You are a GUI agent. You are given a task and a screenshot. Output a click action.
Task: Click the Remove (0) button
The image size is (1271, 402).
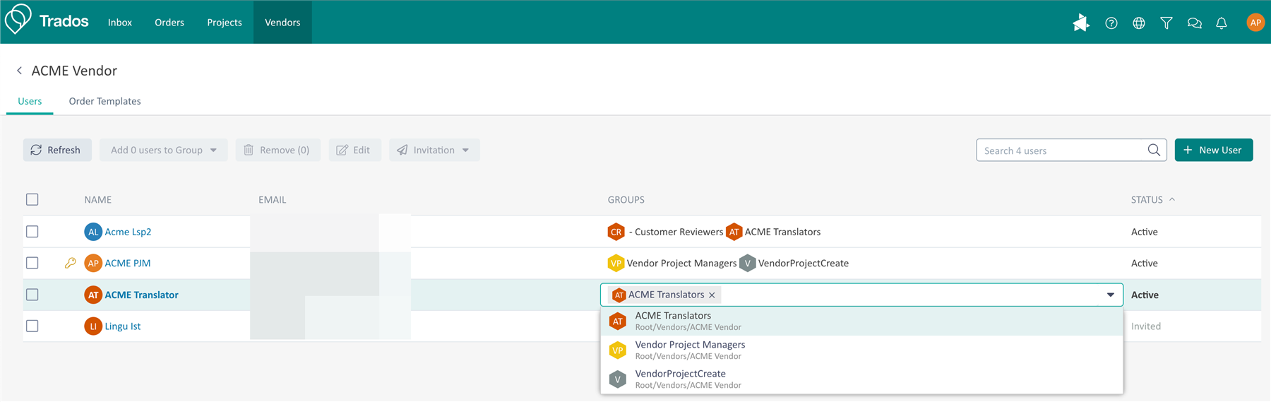278,150
